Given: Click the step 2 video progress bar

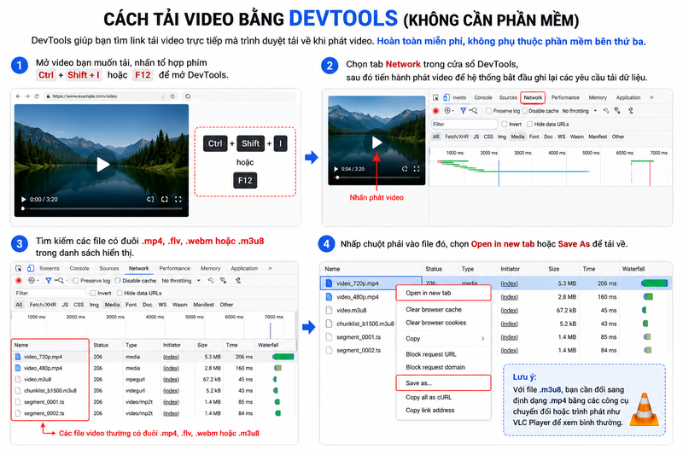Looking at the screenshot, I should pyautogui.click(x=377, y=178).
